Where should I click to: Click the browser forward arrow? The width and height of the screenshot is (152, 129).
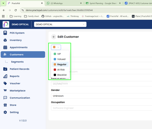coord(10,10)
